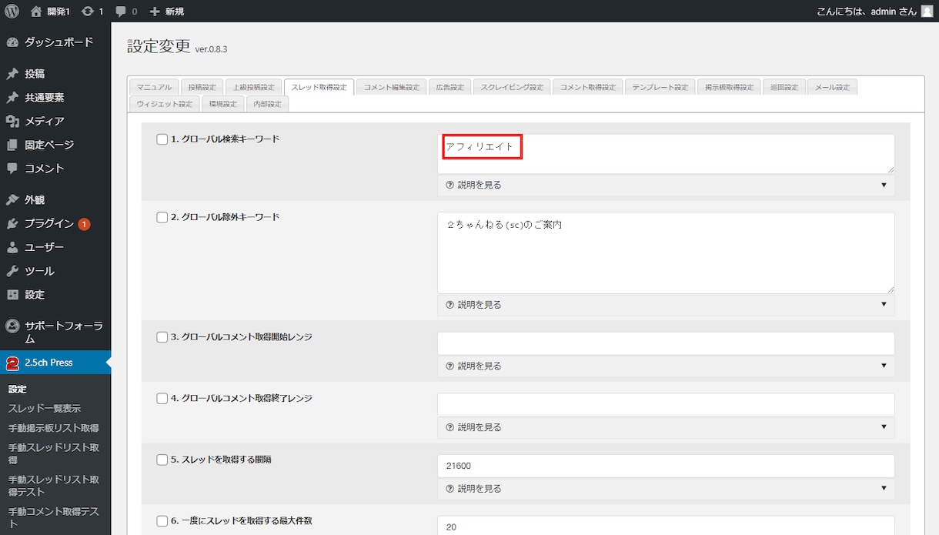Expand 説明を見る under comment end range

pos(666,427)
